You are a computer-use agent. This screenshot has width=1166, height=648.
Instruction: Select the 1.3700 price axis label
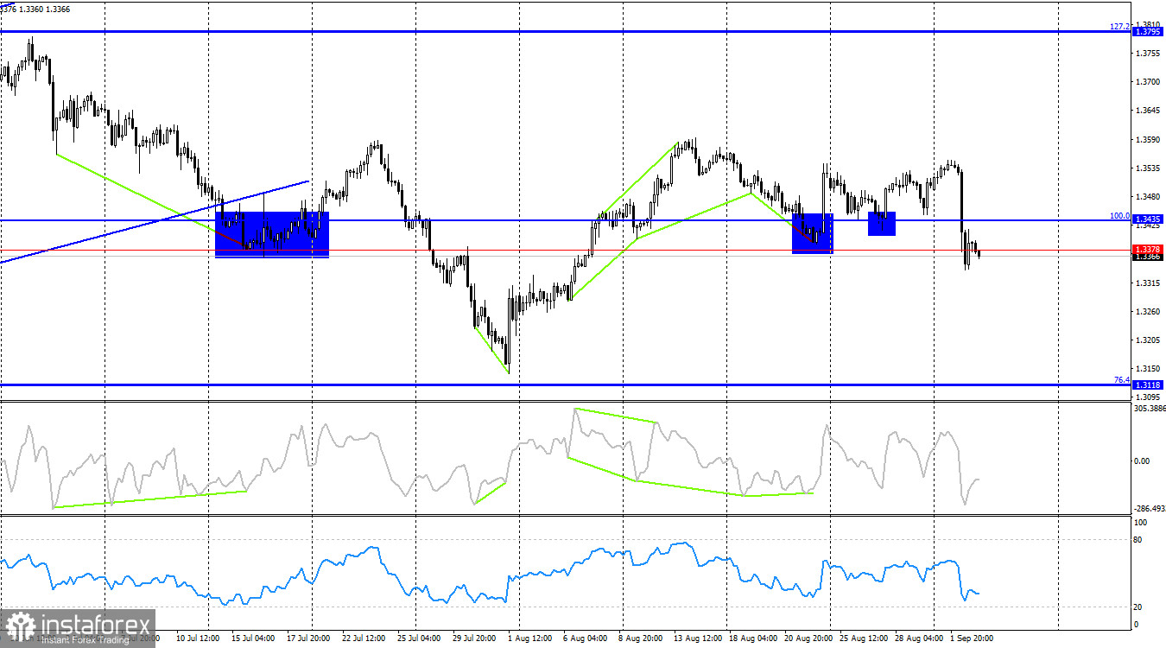click(x=1148, y=82)
